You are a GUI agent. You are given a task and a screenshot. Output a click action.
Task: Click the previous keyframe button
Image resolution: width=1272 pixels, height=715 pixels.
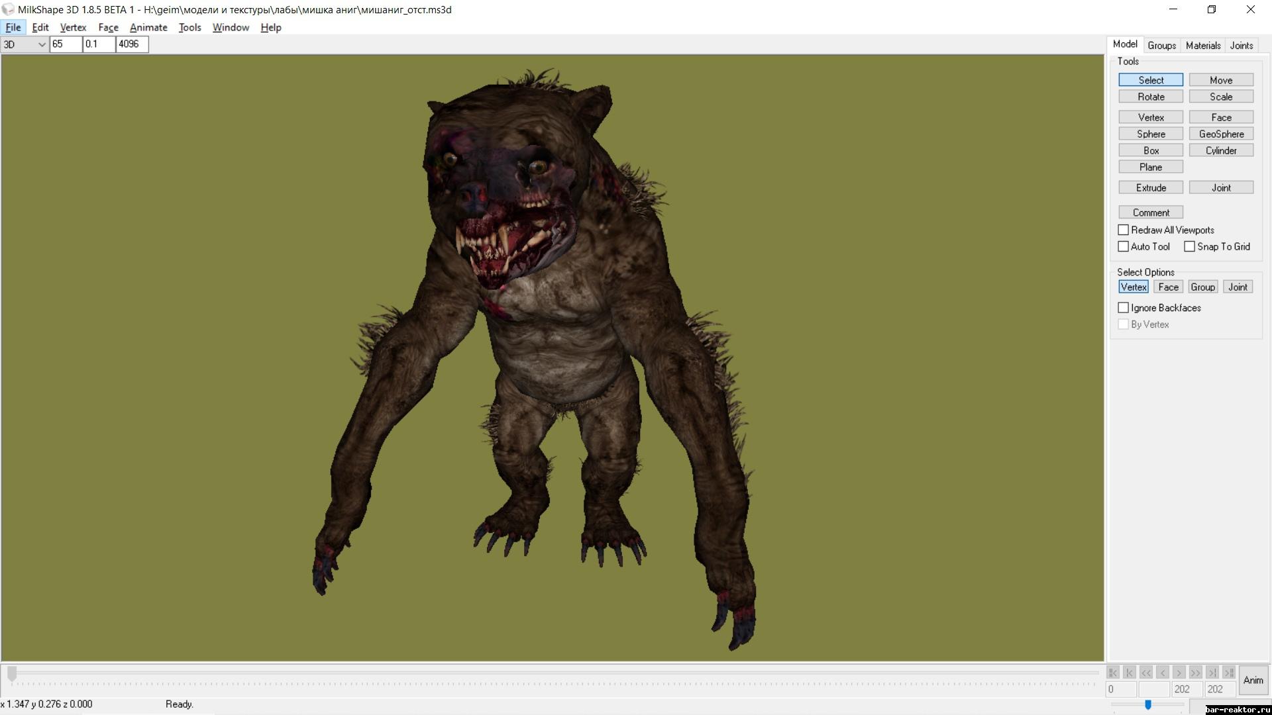[1130, 673]
